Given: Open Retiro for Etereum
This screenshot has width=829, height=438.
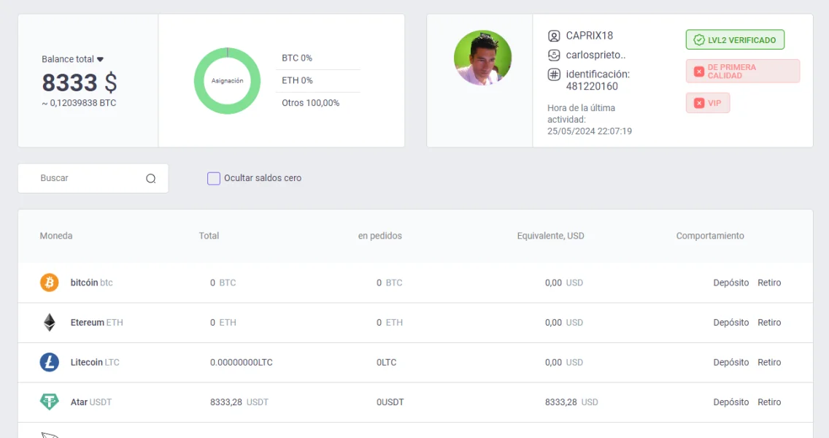Looking at the screenshot, I should tap(769, 323).
